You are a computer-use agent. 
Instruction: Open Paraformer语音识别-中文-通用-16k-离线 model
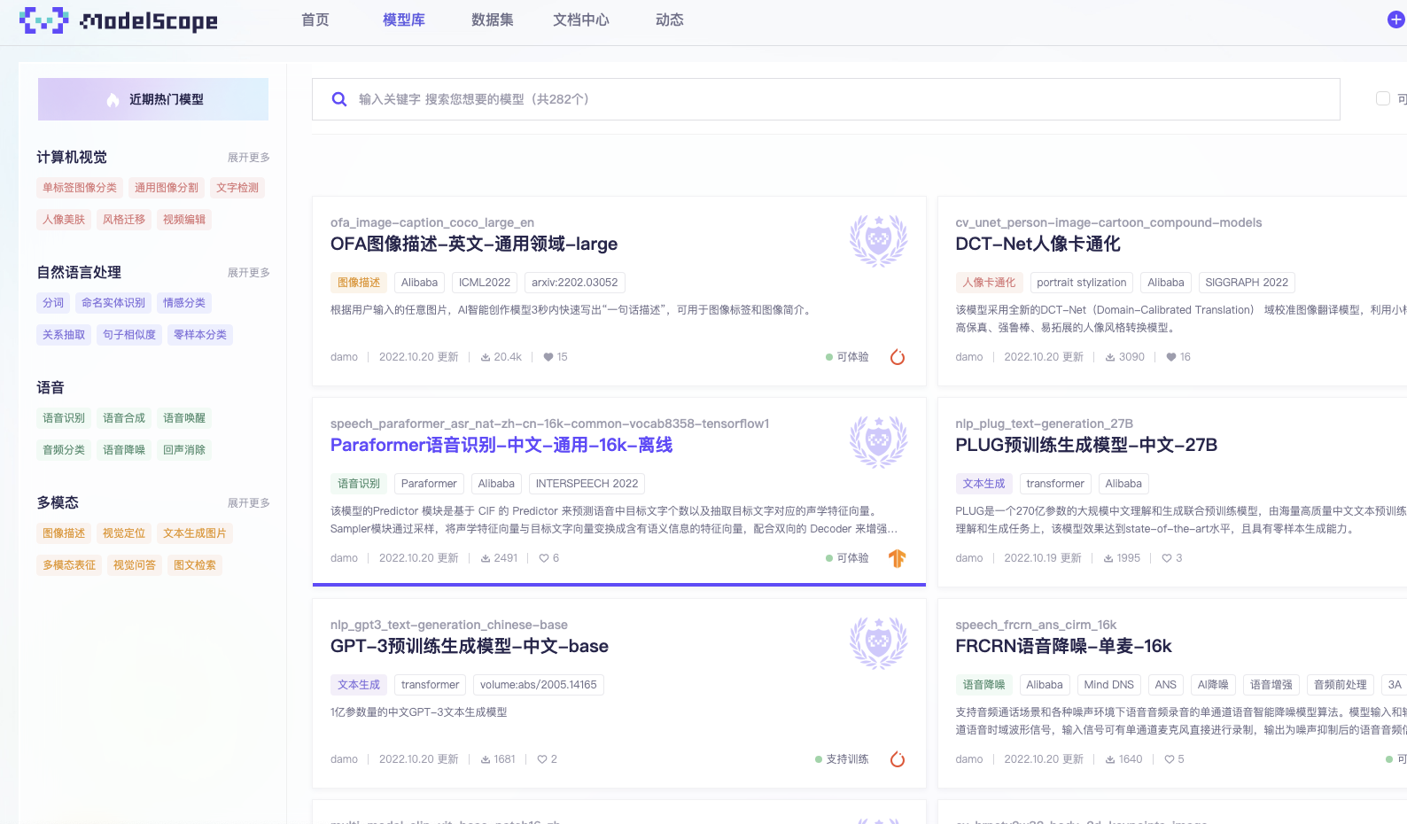coord(501,445)
